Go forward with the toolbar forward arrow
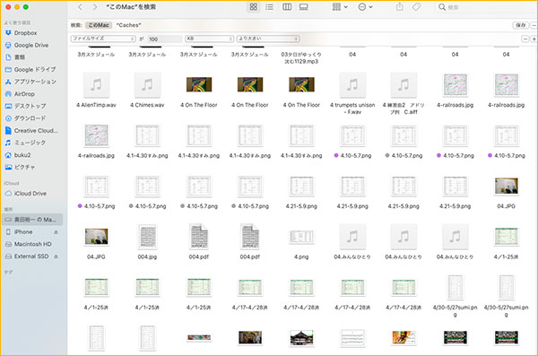Image resolution: width=538 pixels, height=356 pixels. pos(95,7)
